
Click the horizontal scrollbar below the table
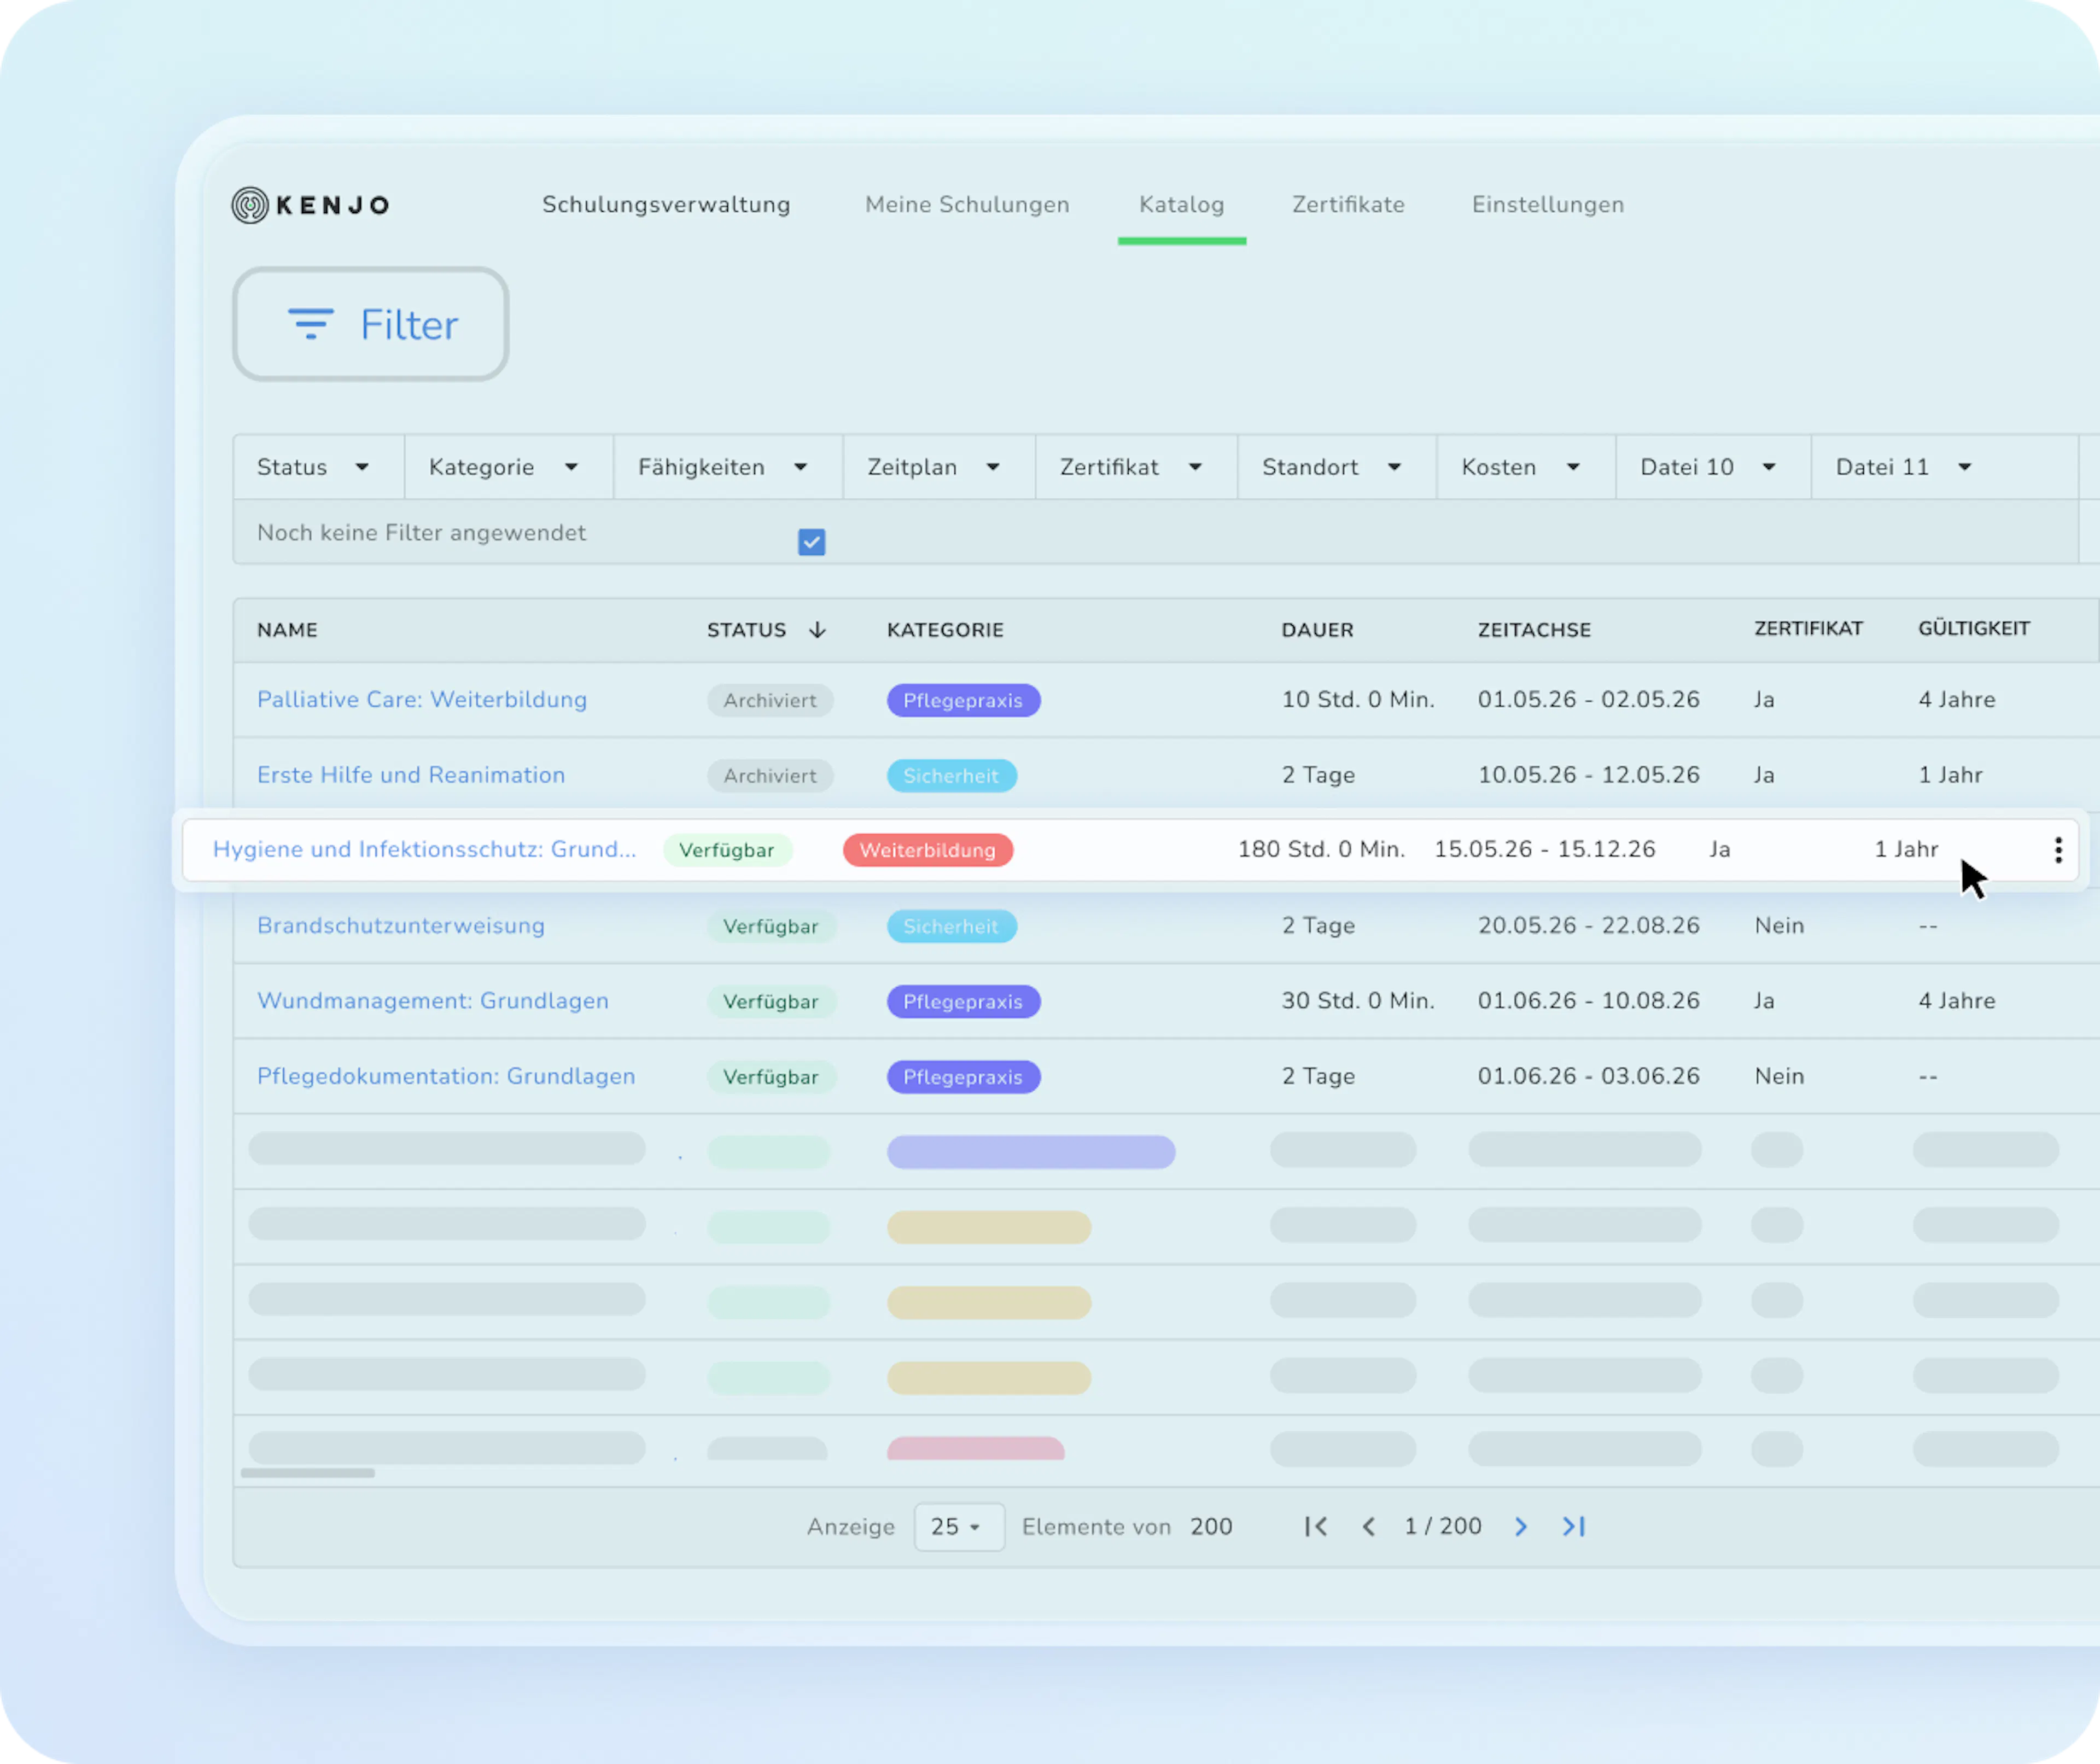308,1473
